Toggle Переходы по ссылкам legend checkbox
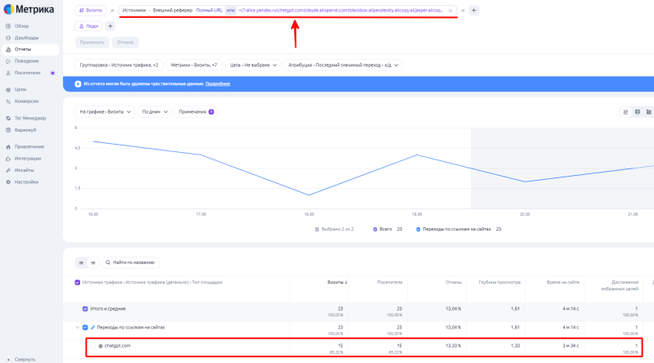Screen dimensions: 654x363 coord(418,229)
